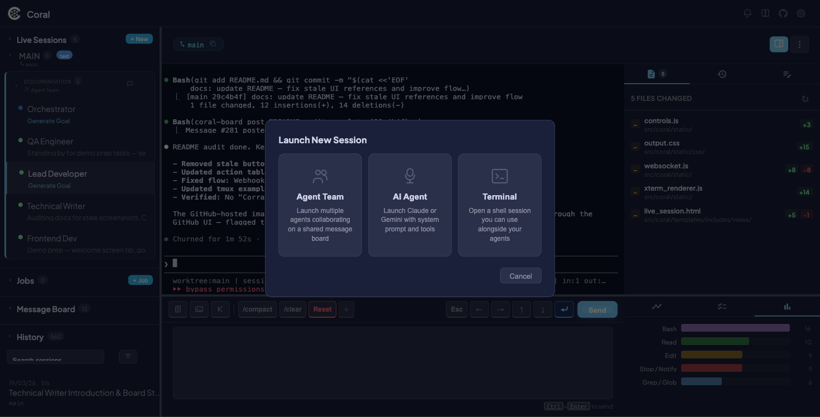Select the Agent Team session type
Viewport: 820px width, 417px height.
pos(320,205)
